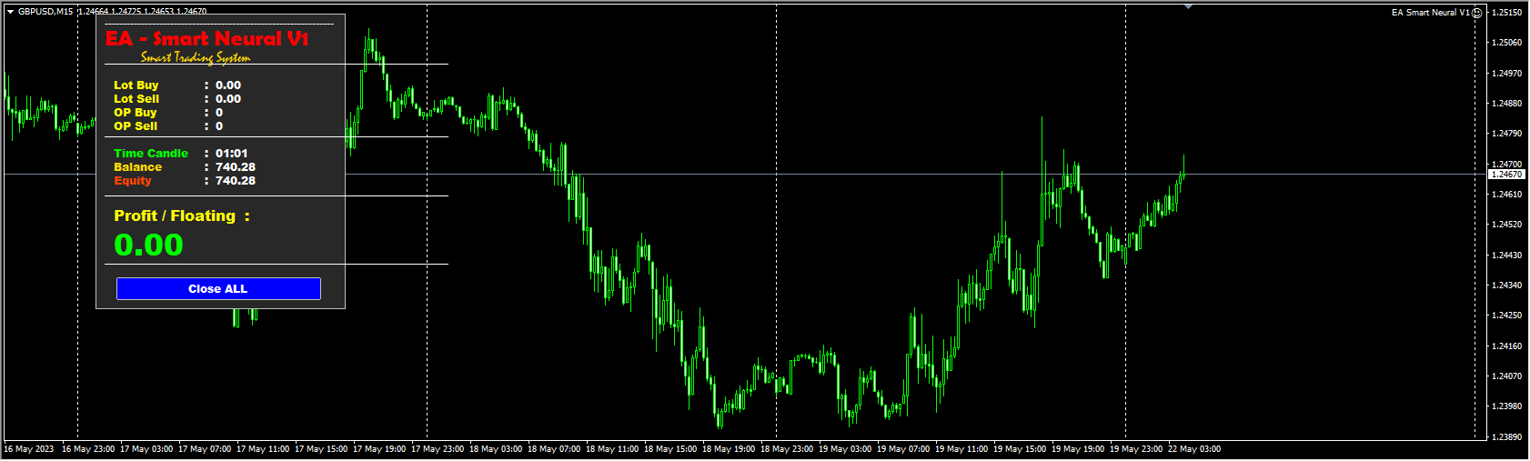Click the Lot Buy label

[136, 85]
